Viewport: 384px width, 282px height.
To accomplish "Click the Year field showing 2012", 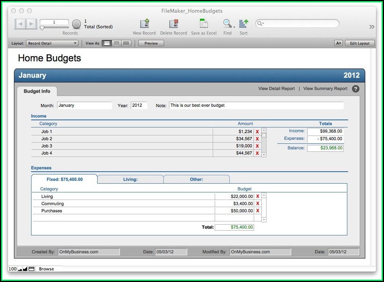I will pyautogui.click(x=139, y=106).
